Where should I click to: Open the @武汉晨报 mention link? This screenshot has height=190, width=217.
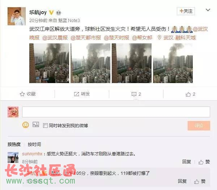(x=55, y=38)
